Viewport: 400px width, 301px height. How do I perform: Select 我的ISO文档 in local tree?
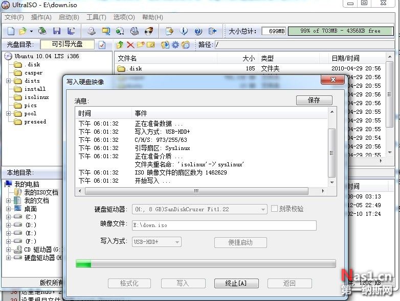pos(41,193)
